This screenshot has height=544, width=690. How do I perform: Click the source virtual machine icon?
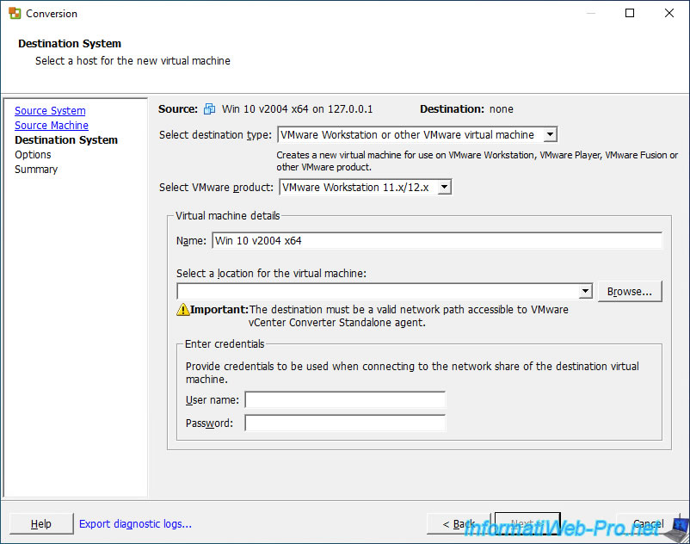209,108
